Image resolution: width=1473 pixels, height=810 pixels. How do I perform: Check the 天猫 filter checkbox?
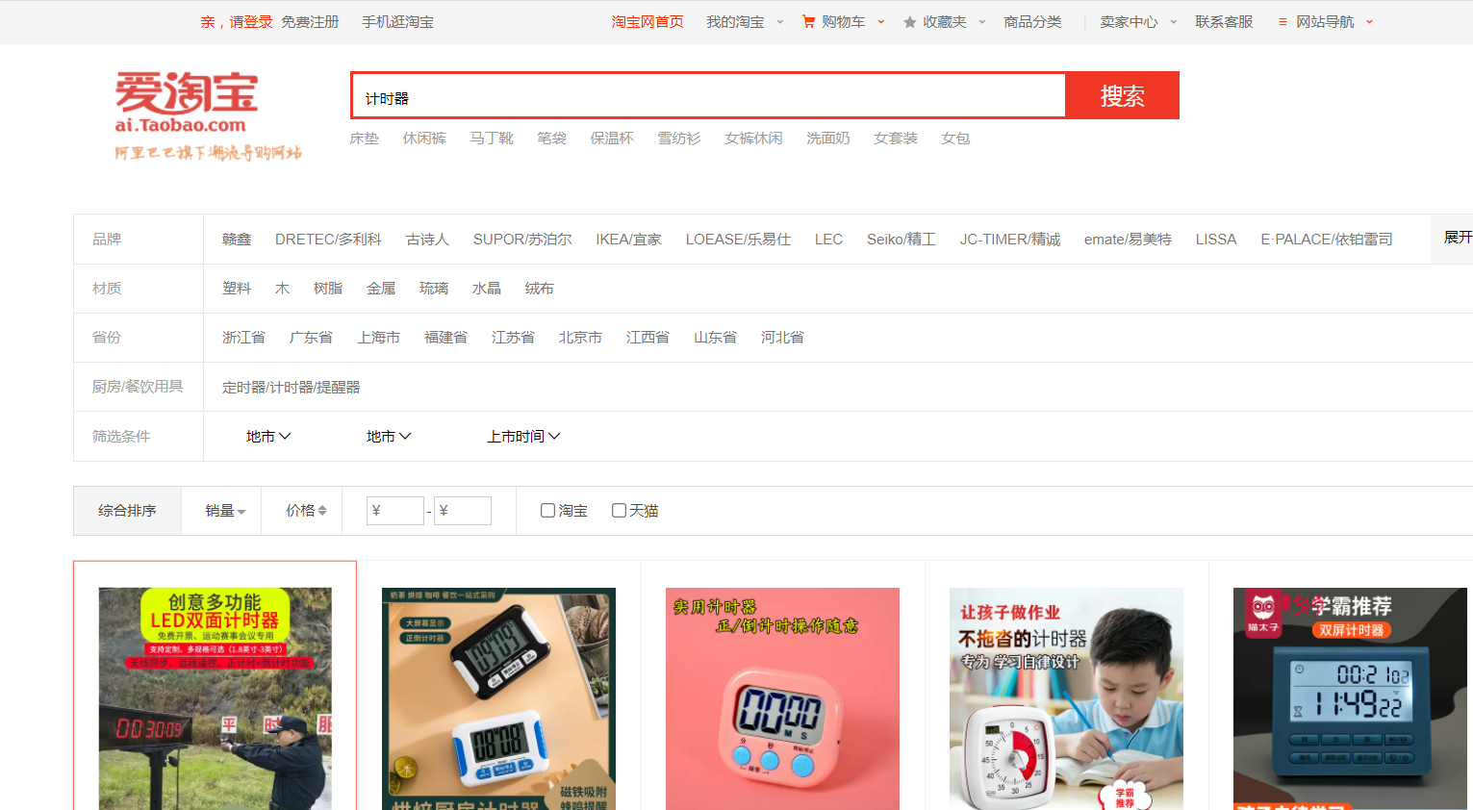619,511
